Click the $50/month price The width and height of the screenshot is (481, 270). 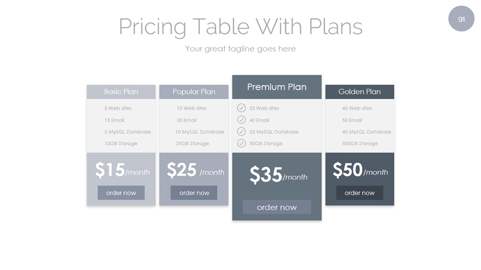point(360,170)
